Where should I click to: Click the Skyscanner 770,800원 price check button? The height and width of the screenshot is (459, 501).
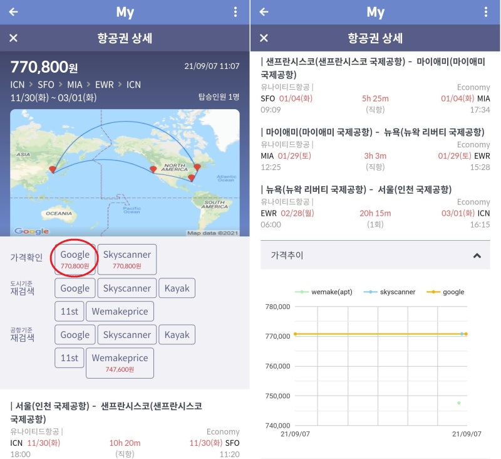pyautogui.click(x=127, y=260)
